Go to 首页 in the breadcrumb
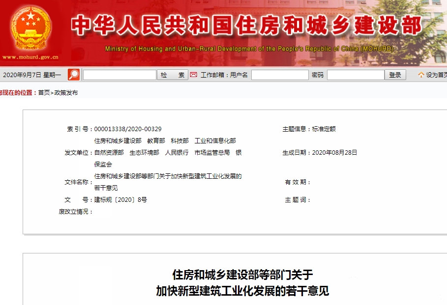This screenshot has width=447, height=305. (x=44, y=93)
